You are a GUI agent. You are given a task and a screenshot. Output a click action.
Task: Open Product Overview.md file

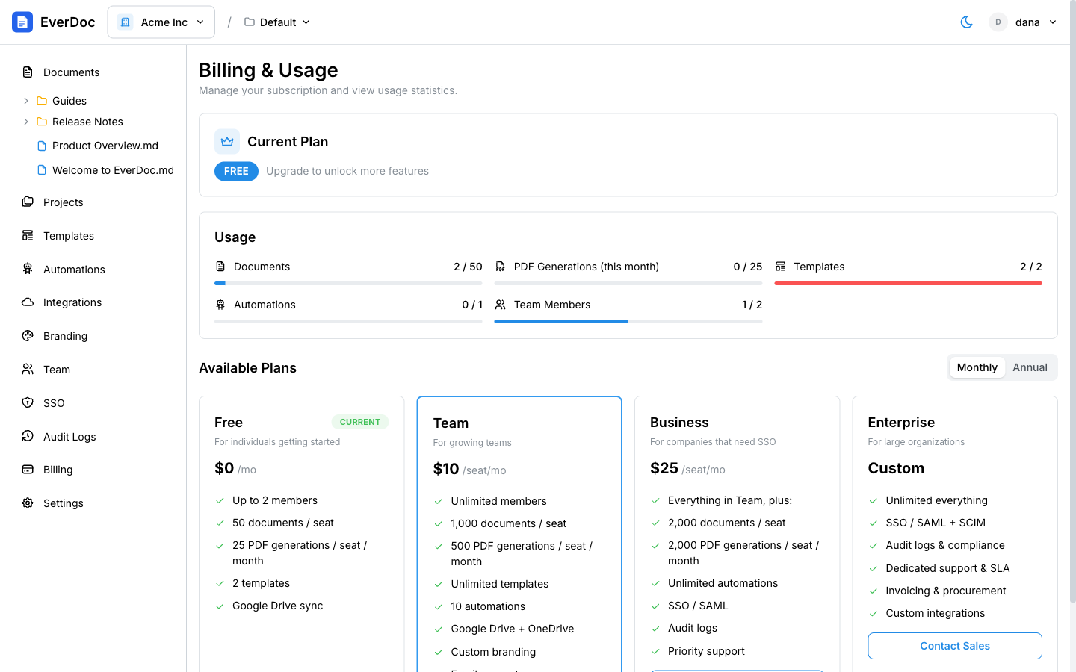[x=105, y=146]
